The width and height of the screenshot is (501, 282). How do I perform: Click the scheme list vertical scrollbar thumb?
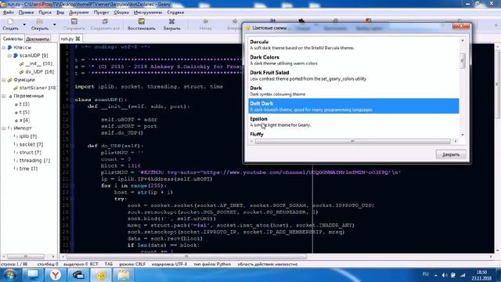(x=463, y=61)
